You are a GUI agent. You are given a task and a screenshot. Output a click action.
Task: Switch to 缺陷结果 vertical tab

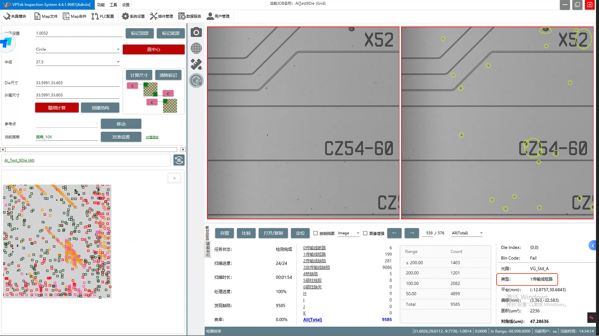point(208,233)
